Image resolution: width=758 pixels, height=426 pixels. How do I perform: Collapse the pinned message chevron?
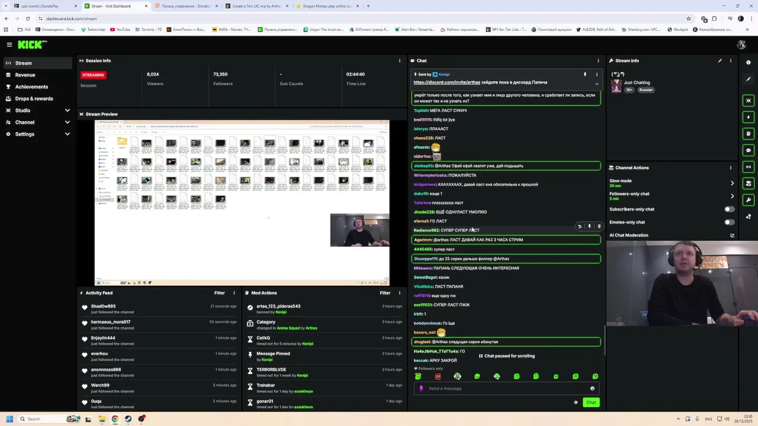point(597,84)
